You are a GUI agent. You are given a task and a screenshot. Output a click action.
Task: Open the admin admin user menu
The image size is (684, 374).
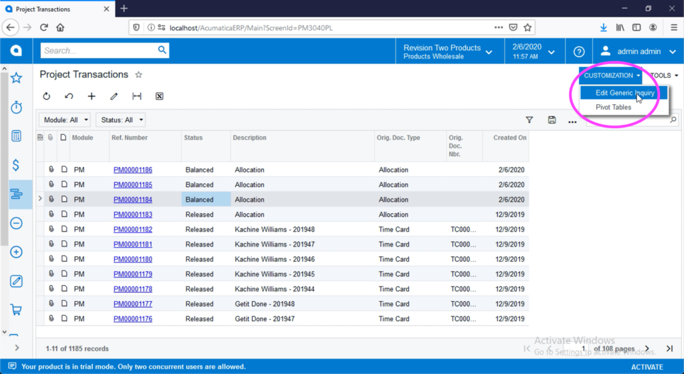coord(638,51)
